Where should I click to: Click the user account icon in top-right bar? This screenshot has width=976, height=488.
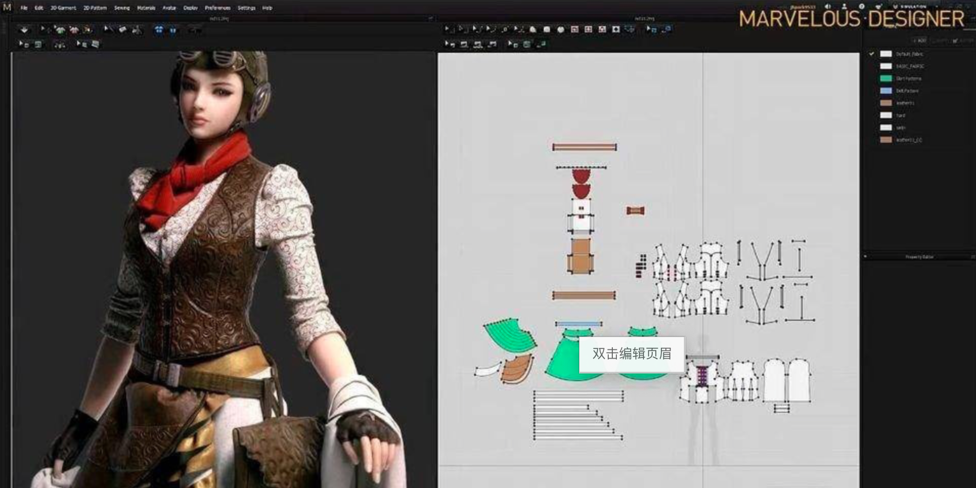click(x=844, y=6)
